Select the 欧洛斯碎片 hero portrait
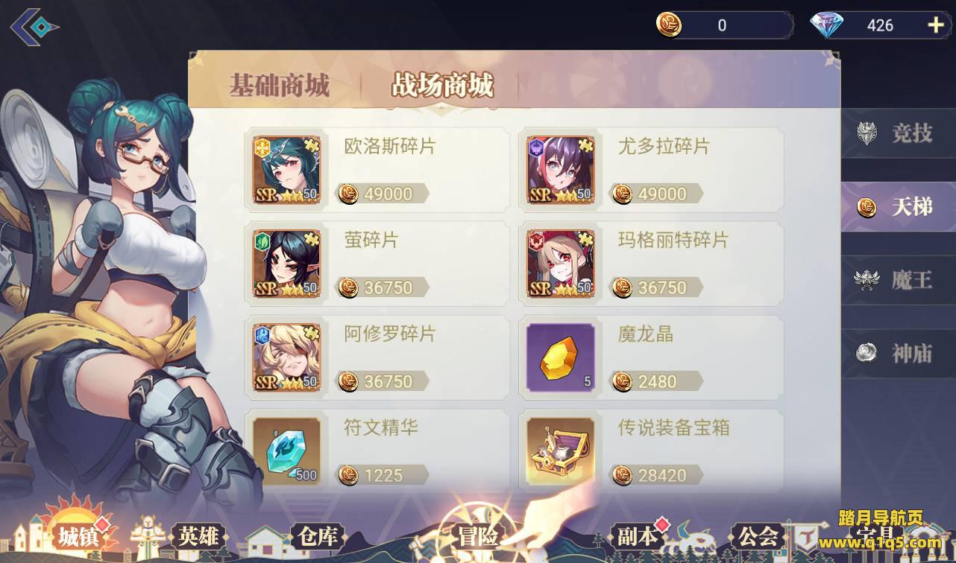Viewport: 956px width, 563px height. (286, 170)
